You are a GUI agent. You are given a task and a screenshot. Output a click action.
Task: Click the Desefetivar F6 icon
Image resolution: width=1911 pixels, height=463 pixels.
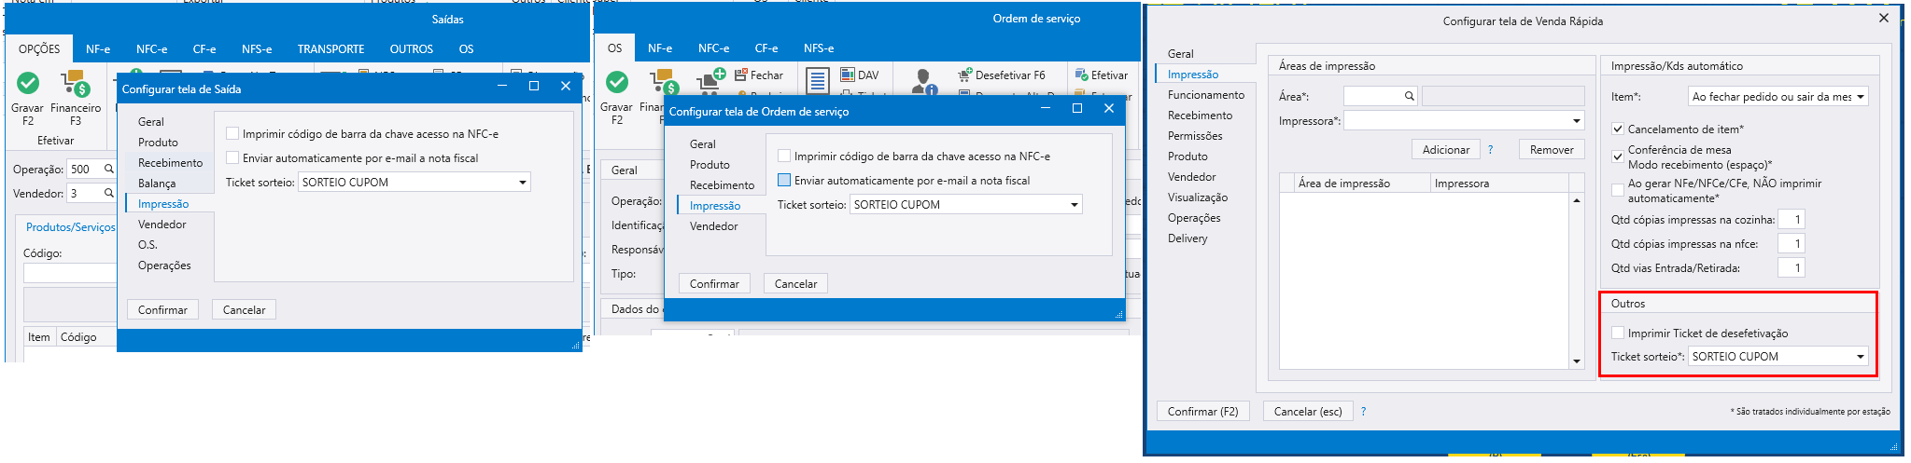point(965,75)
